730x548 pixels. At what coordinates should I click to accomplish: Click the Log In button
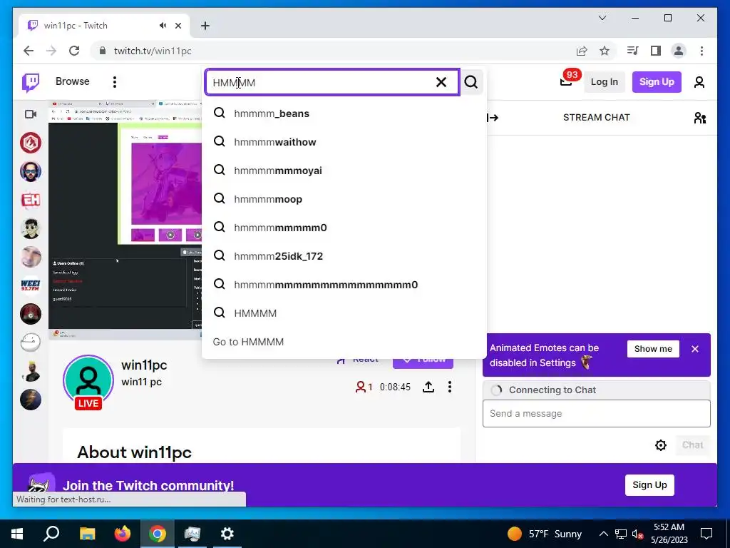605,82
